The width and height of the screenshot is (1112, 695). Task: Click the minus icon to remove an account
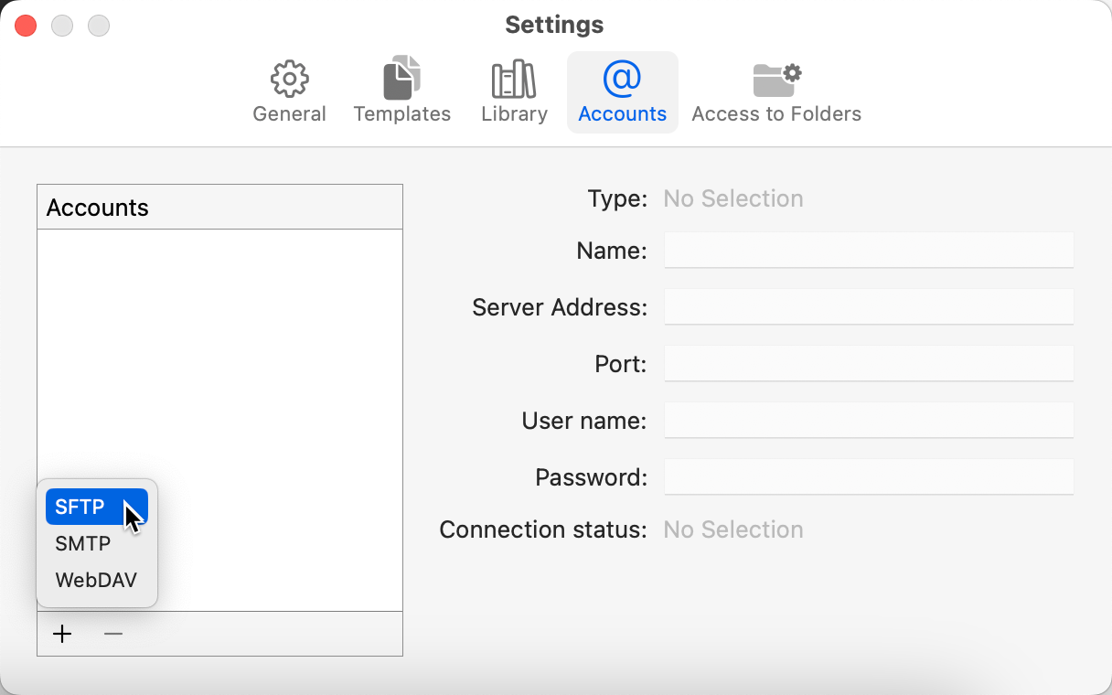pyautogui.click(x=112, y=633)
